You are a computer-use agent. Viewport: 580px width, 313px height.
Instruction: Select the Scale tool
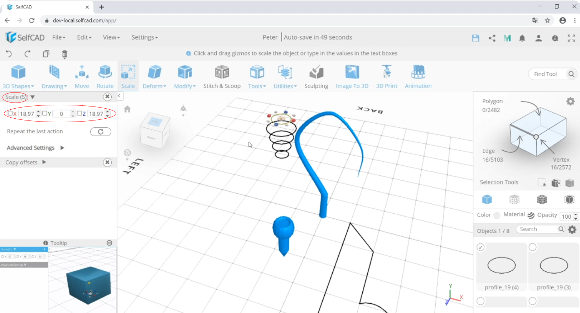point(128,77)
